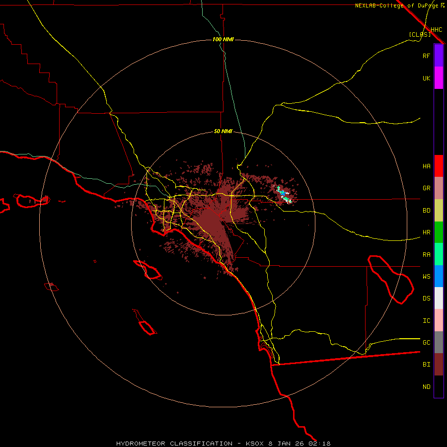This screenshot has height=447, width=447.
Task: Click the pinkish GR legend swatch
Action: click(x=439, y=188)
